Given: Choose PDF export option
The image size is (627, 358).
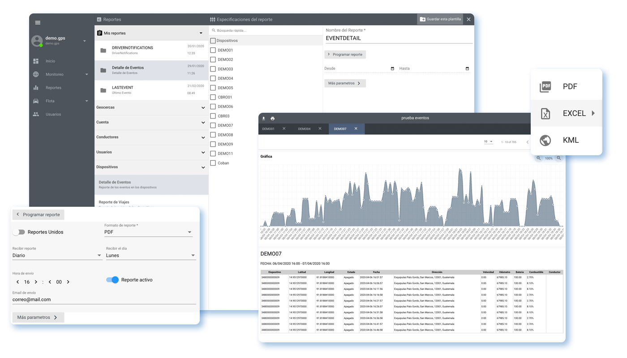Looking at the screenshot, I should click(566, 86).
